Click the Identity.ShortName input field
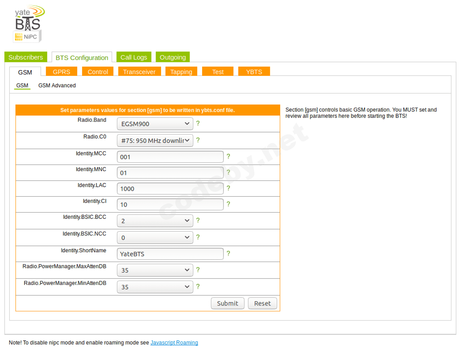Viewport: 466px width, 348px height. [x=170, y=254]
